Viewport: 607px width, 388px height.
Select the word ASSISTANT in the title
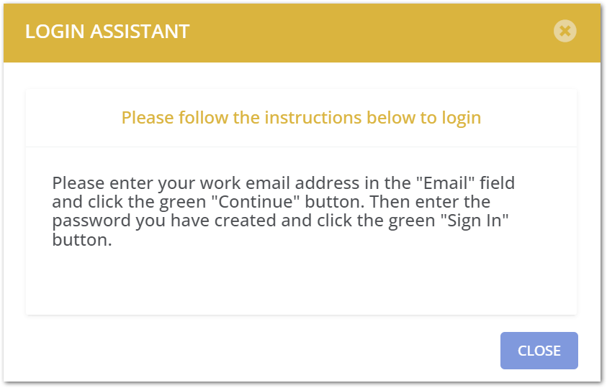[x=140, y=32]
